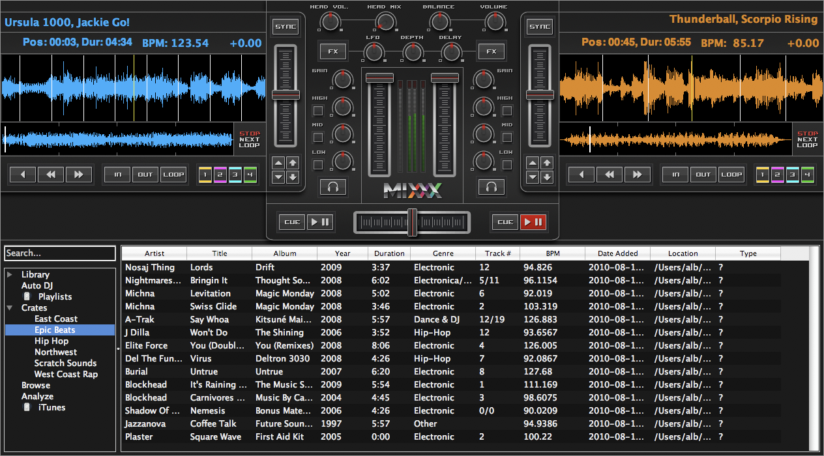Toggle headphone cue on right deck
The height and width of the screenshot is (456, 824).
(x=492, y=188)
